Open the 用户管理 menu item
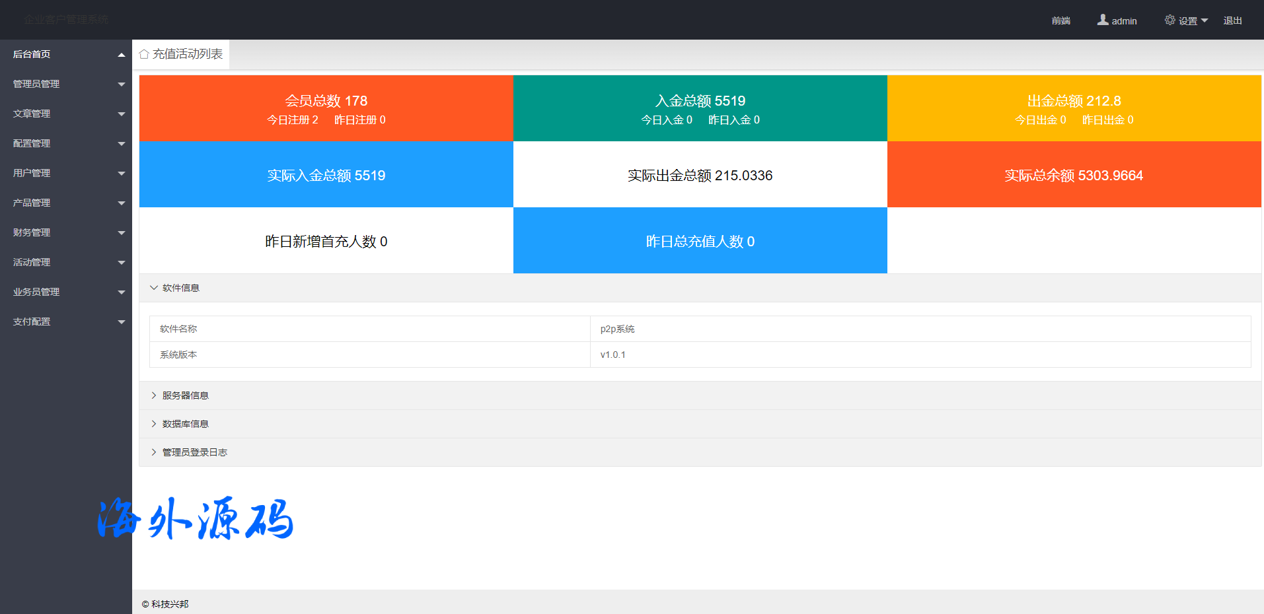The width and height of the screenshot is (1264, 614). (x=32, y=173)
